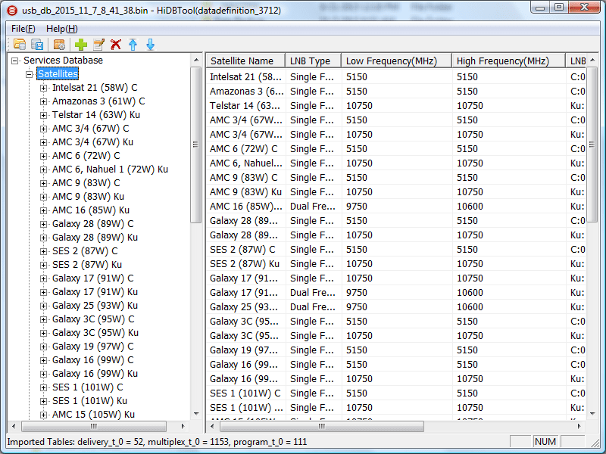Expand the Telstar 14 (63W) Ku node

click(x=43, y=115)
